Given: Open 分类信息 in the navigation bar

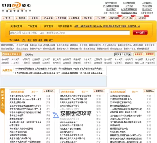Looking at the screenshot, I should point(74,18).
